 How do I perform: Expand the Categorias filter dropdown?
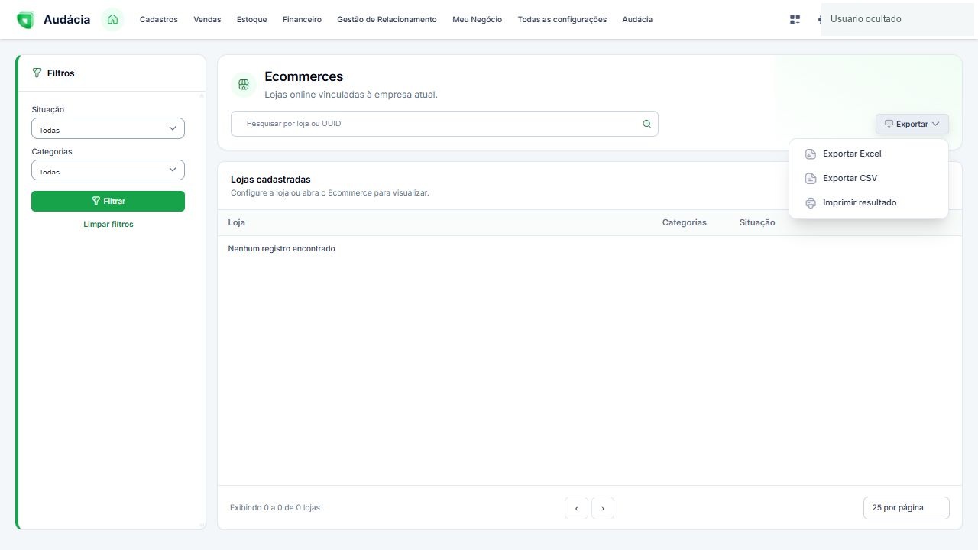[108, 170]
